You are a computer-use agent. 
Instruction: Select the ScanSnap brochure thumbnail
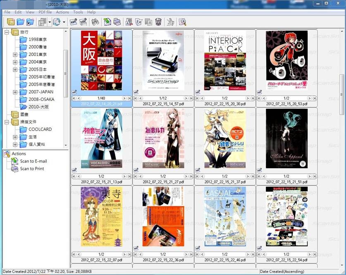click(163, 60)
